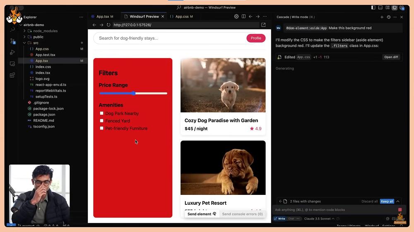Open Cascade conversation history
The height and width of the screenshot is (232, 414).
[388, 17]
